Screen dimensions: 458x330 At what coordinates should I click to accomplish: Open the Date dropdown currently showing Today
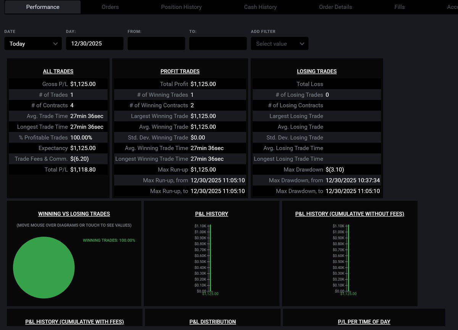[x=33, y=43]
